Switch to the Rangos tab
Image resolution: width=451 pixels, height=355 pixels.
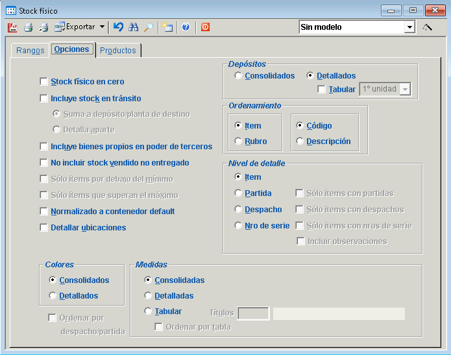pos(30,51)
